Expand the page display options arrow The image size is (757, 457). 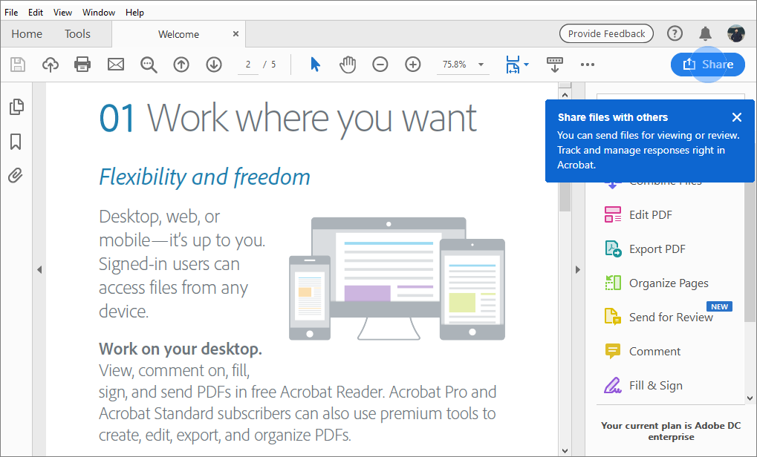click(x=525, y=65)
